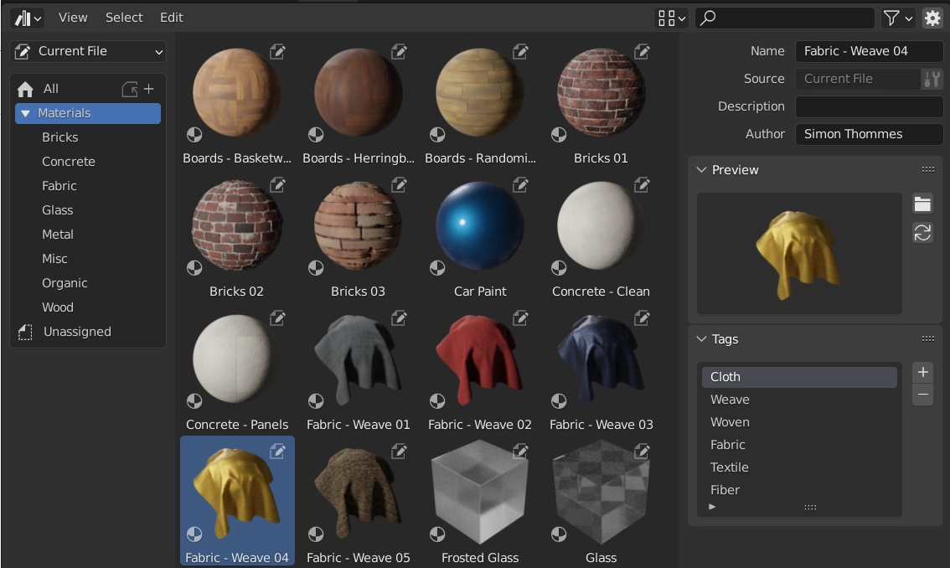Open the View menu
The image size is (950, 568).
[x=73, y=18]
